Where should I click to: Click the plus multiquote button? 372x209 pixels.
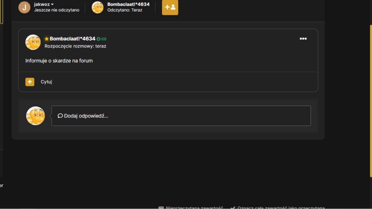click(30, 82)
